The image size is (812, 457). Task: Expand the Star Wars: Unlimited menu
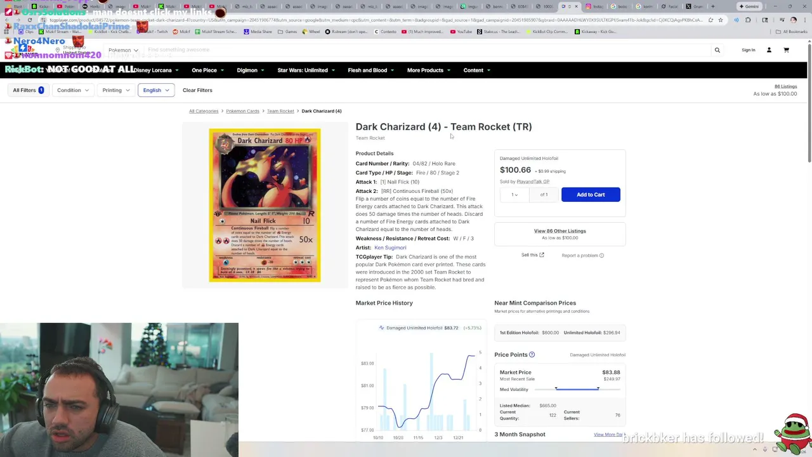click(306, 70)
